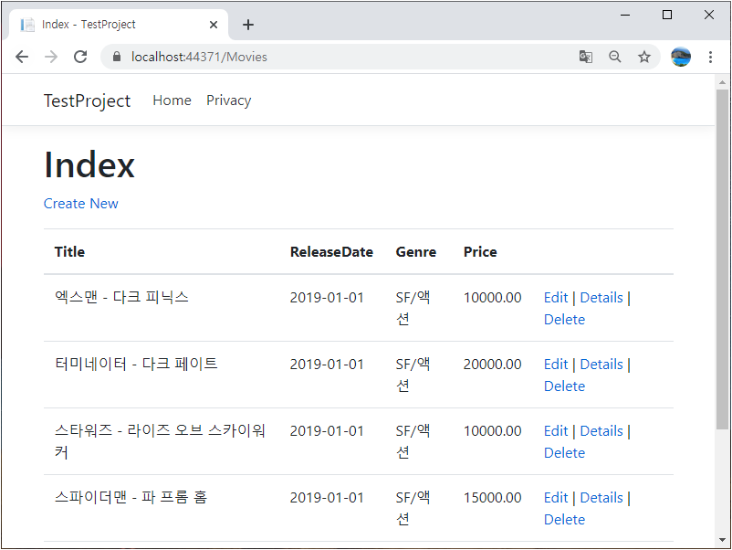
Task: Minimize the Chrome window
Action: (x=625, y=15)
